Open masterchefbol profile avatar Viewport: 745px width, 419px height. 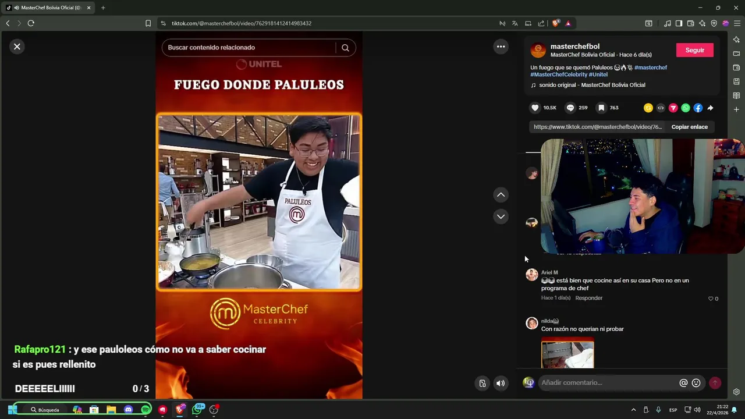click(538, 50)
